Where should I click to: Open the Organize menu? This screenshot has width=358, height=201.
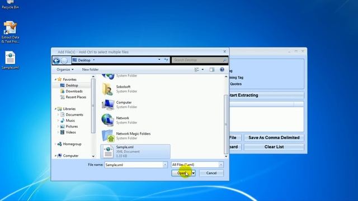point(65,69)
